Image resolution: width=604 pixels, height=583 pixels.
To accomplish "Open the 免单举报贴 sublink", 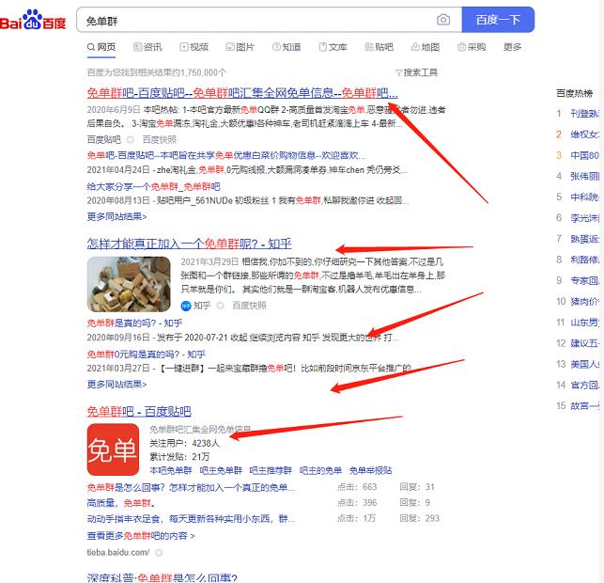I will tap(370, 470).
